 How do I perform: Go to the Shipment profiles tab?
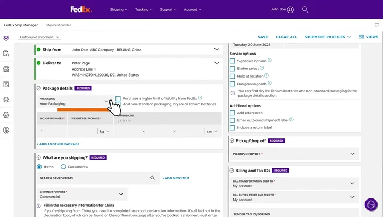(59, 25)
